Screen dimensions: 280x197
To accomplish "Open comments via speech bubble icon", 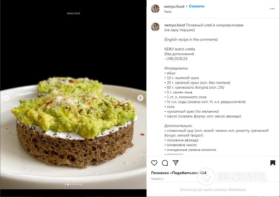I will [165, 163].
